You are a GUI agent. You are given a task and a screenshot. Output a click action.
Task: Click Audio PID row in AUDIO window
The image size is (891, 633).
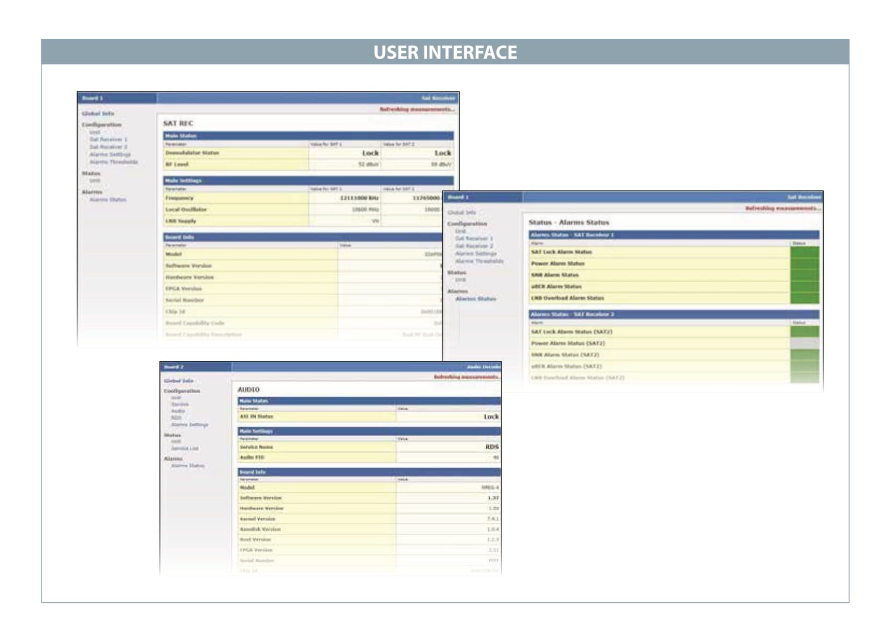click(x=369, y=457)
